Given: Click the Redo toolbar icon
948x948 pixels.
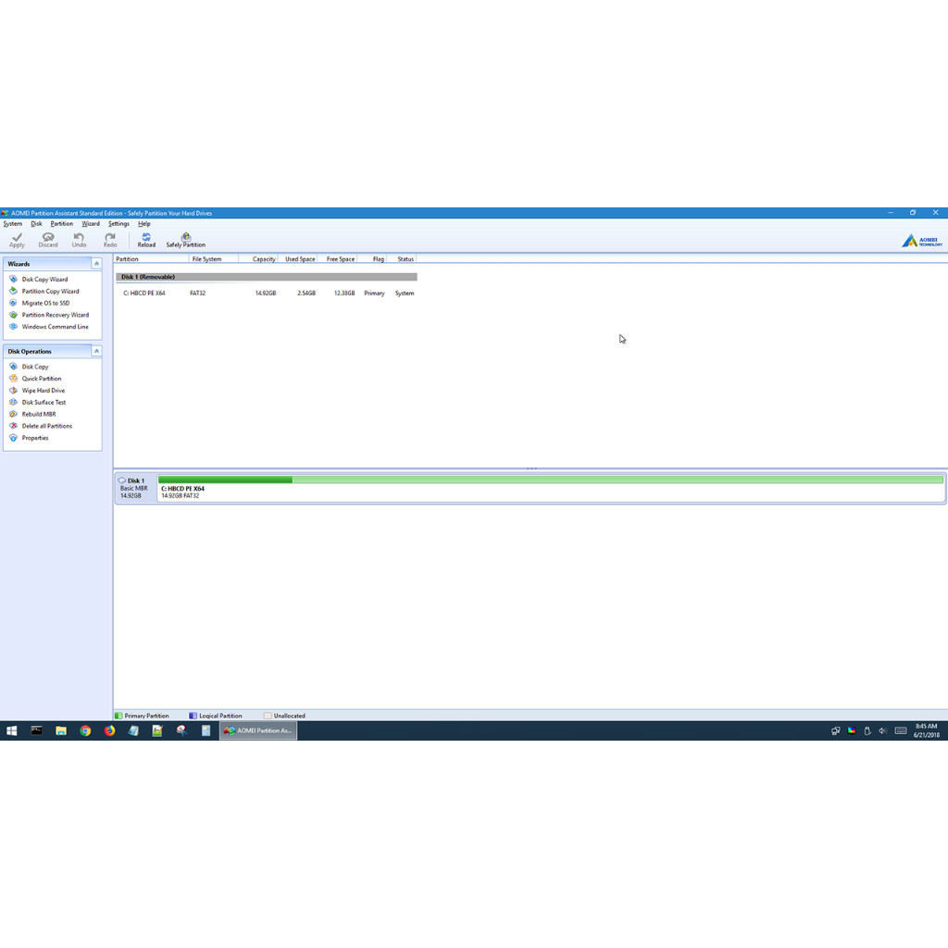Looking at the screenshot, I should [x=110, y=240].
